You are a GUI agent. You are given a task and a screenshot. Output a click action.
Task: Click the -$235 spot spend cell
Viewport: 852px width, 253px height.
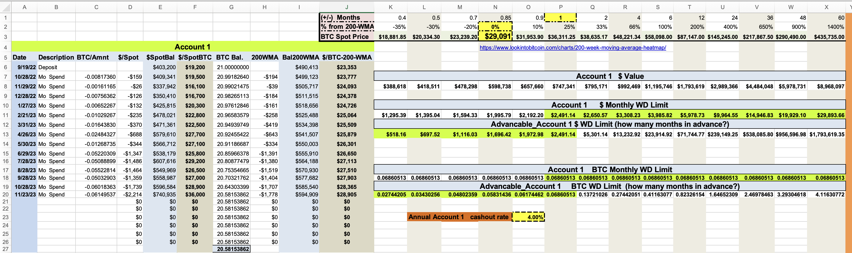click(x=130, y=115)
